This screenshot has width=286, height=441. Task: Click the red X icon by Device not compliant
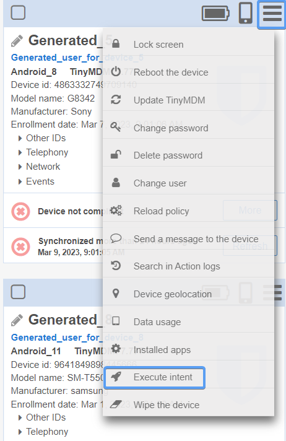tap(20, 211)
